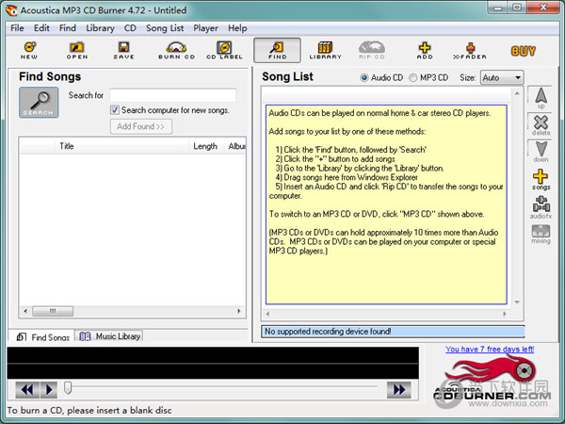Click the Save toolbar icon
The width and height of the screenshot is (565, 424).
[123, 50]
